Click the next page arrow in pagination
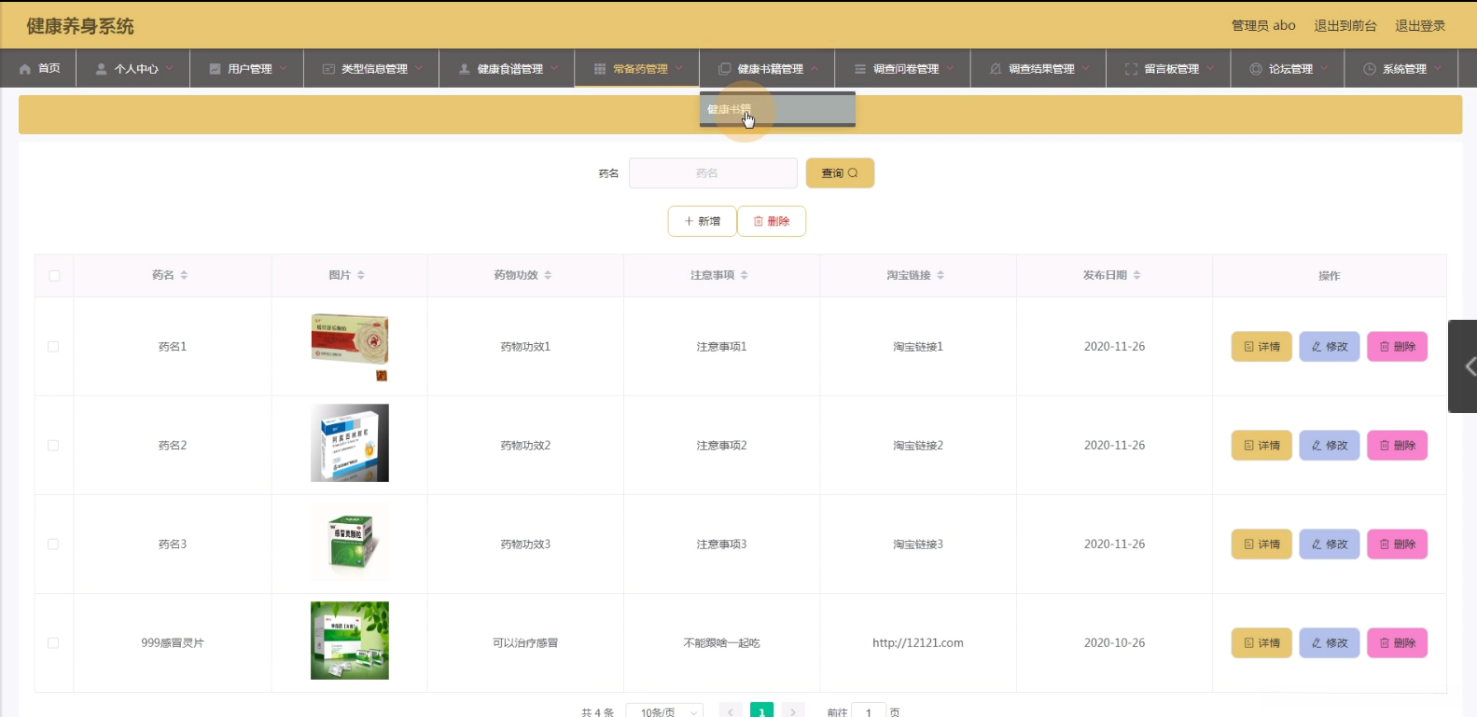 click(x=793, y=711)
